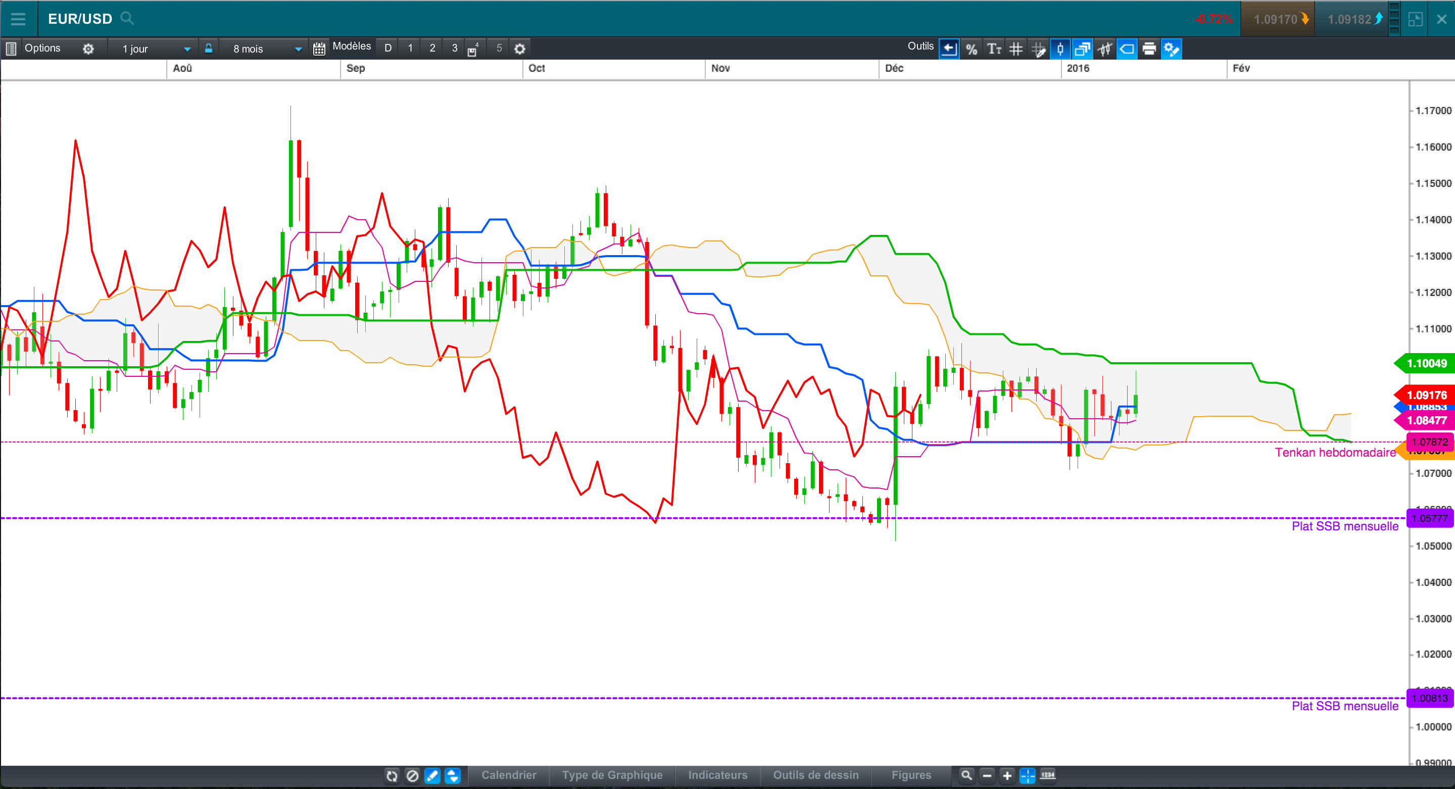Toggle the lock icon next to the interval selector
Screen dimensions: 1455x789
point(209,48)
